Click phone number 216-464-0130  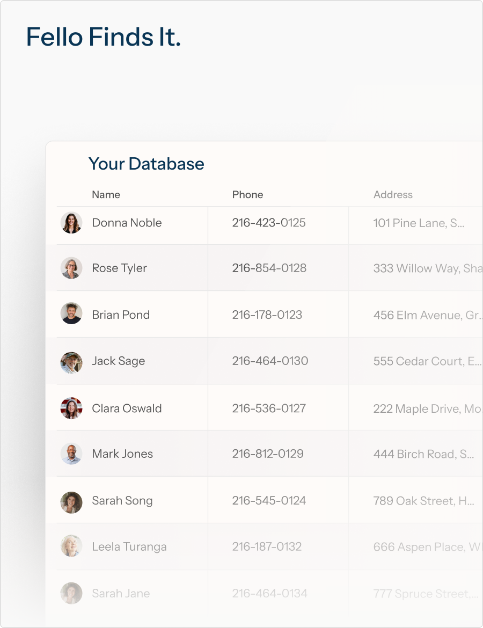pos(270,361)
